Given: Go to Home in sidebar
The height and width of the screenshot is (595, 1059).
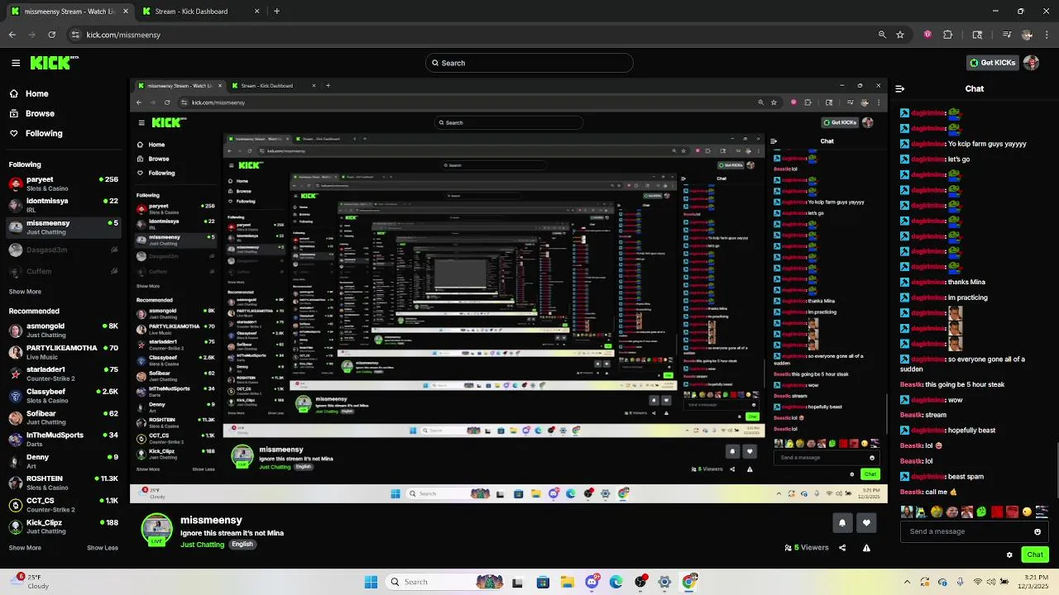Looking at the screenshot, I should click(36, 93).
